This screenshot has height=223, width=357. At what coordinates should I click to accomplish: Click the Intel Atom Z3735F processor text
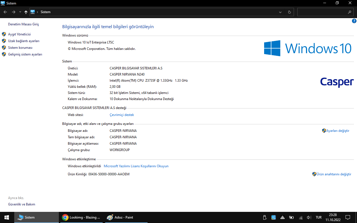[x=149, y=81]
